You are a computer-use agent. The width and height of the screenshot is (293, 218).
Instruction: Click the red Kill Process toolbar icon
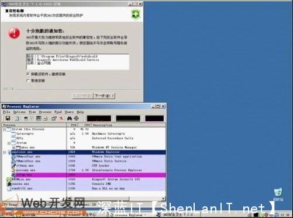coord(61,118)
